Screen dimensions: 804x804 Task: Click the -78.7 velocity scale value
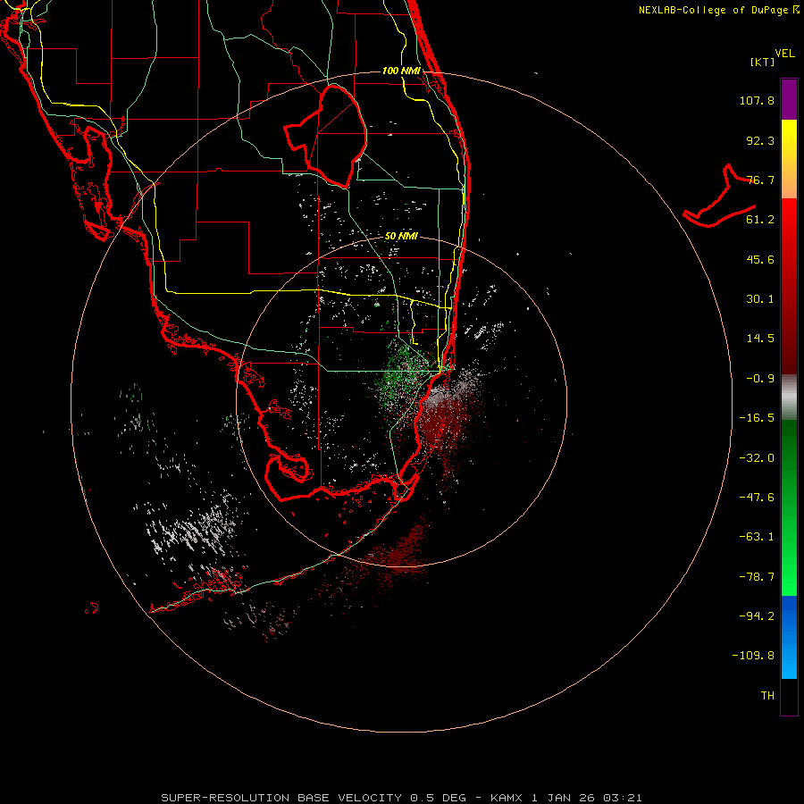pos(757,577)
